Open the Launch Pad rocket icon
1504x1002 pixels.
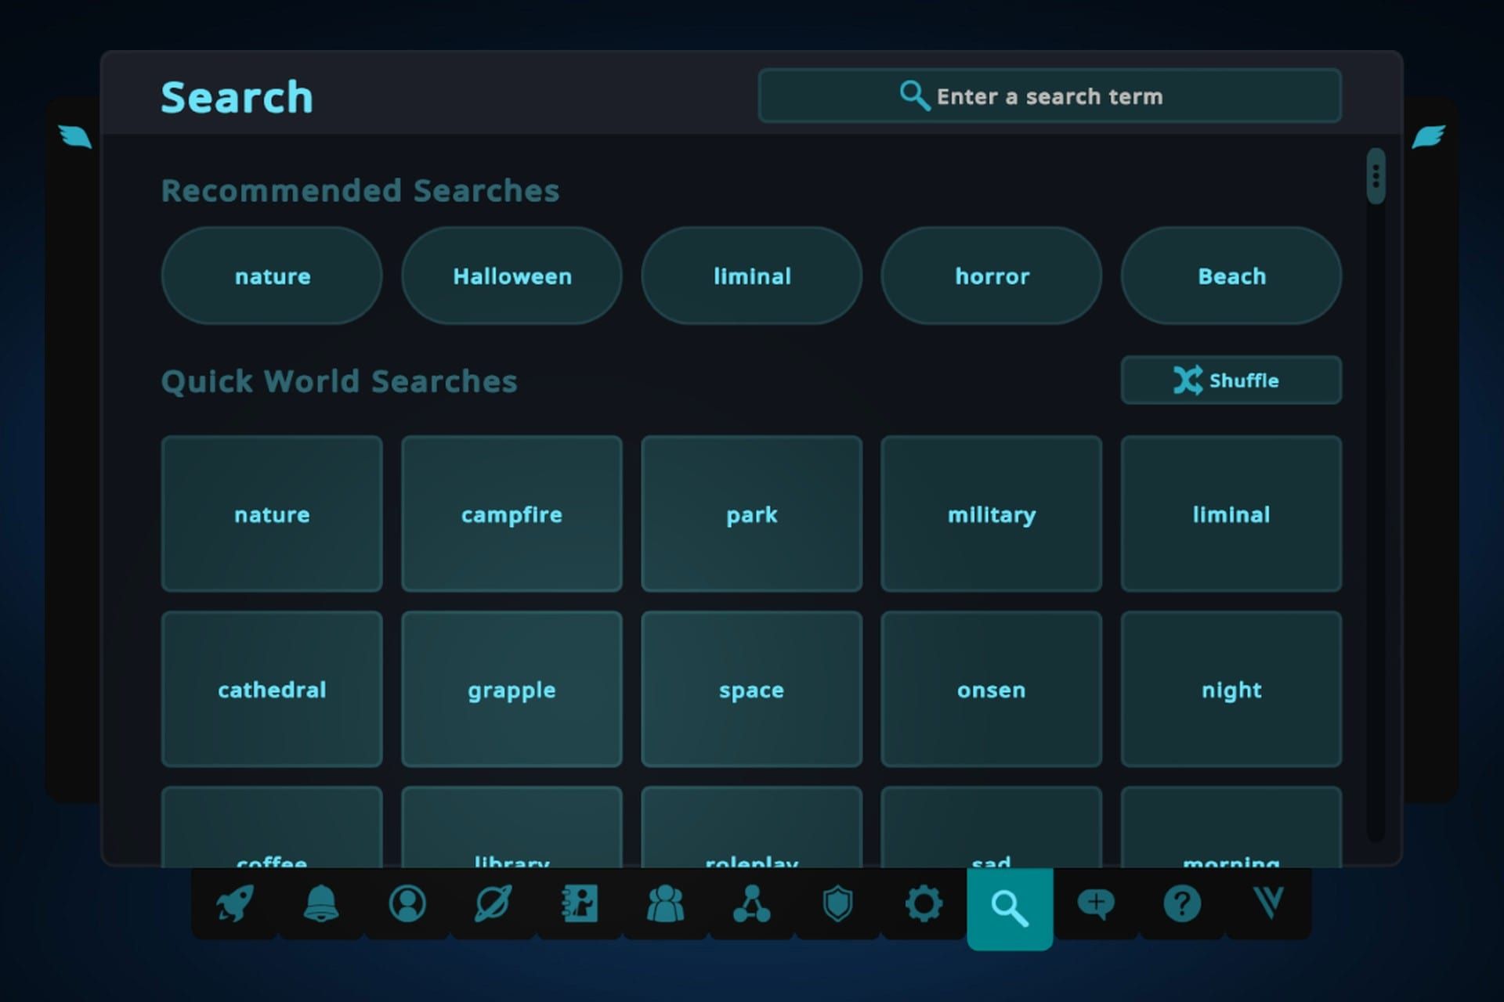(x=235, y=904)
